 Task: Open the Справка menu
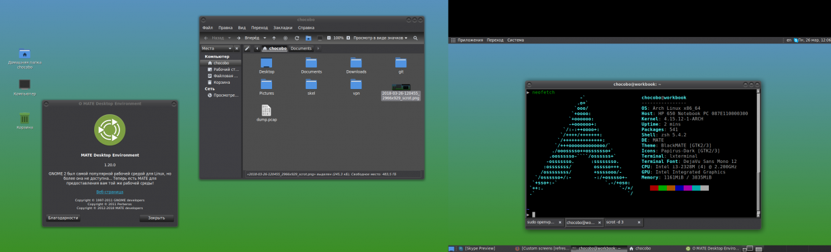click(x=306, y=28)
